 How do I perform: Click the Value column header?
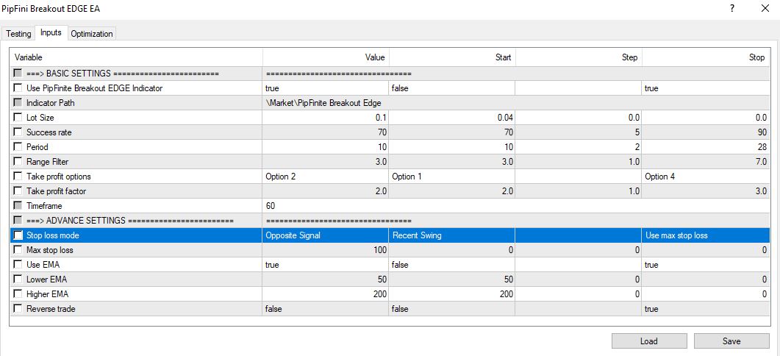click(x=326, y=57)
